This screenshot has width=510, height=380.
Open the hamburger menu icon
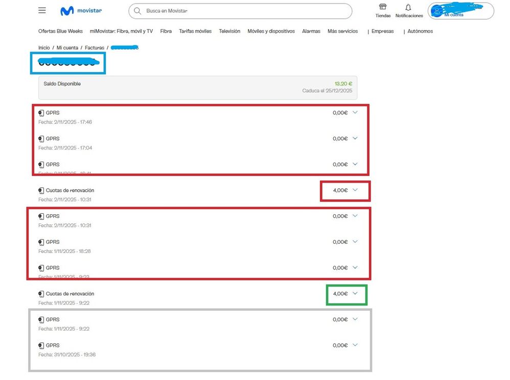tap(42, 11)
